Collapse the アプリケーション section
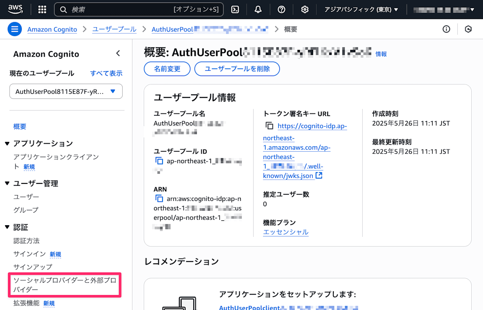Screen dimensions: 483x310 click(7, 144)
